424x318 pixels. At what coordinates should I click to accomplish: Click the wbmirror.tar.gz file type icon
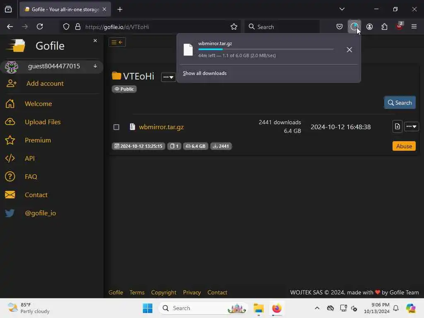click(132, 127)
